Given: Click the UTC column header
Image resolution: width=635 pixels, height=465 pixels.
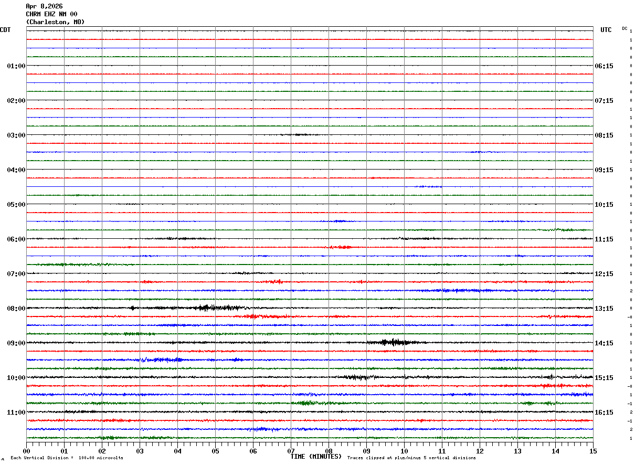Looking at the screenshot, I should (x=606, y=30).
